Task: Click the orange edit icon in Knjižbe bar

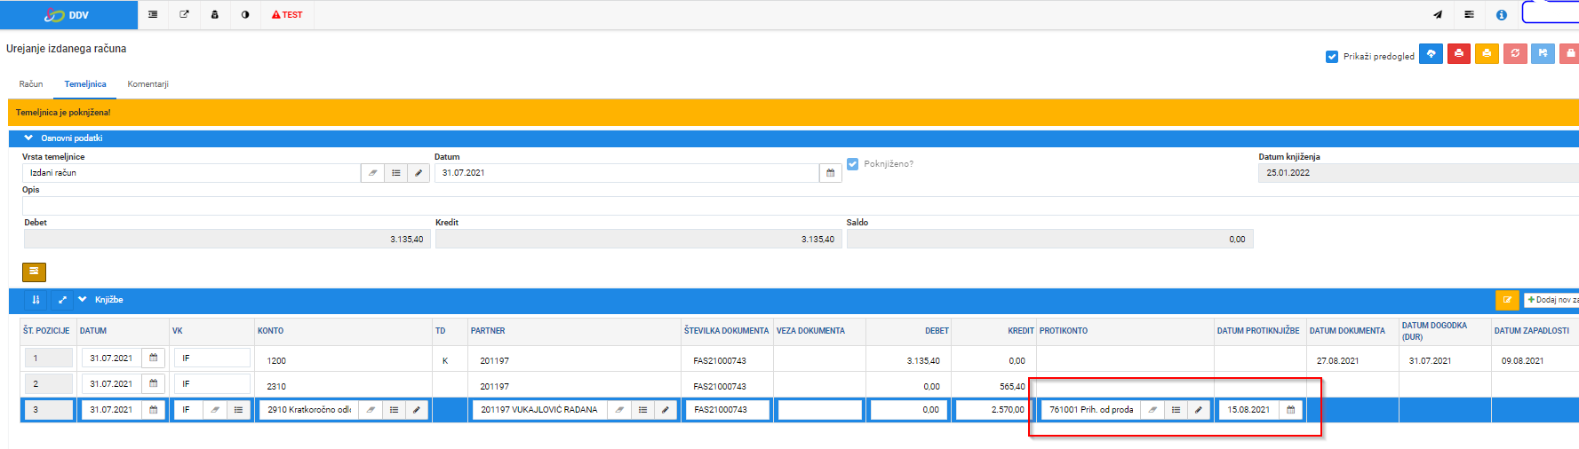Action: (1507, 300)
